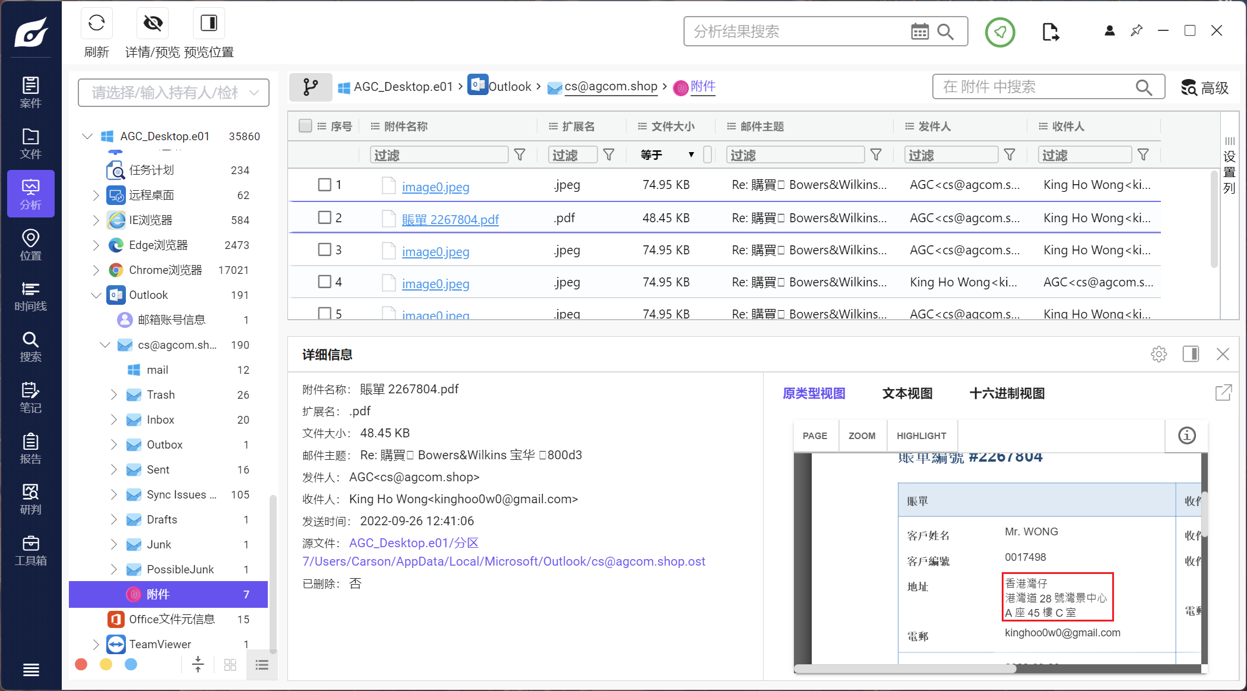Collapse the AGC_Desktop.e01 tree node
This screenshot has height=691, width=1247.
[87, 136]
